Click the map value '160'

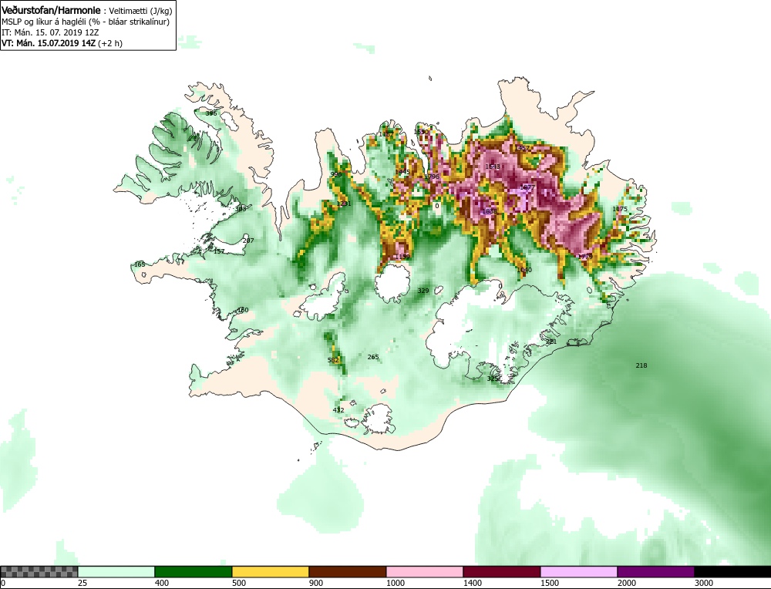point(243,310)
